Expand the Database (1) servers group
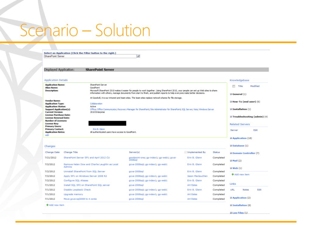312x234 pixels. point(231,146)
